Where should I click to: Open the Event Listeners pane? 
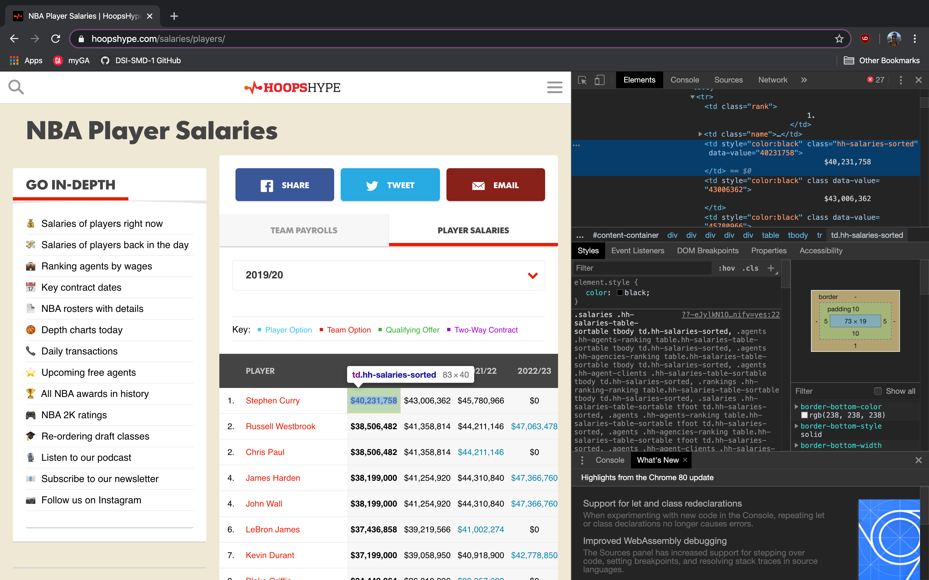[637, 250]
